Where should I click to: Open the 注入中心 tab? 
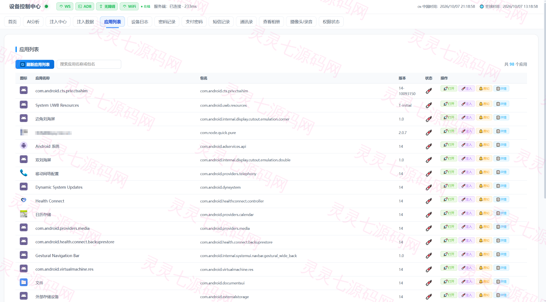[x=58, y=22]
